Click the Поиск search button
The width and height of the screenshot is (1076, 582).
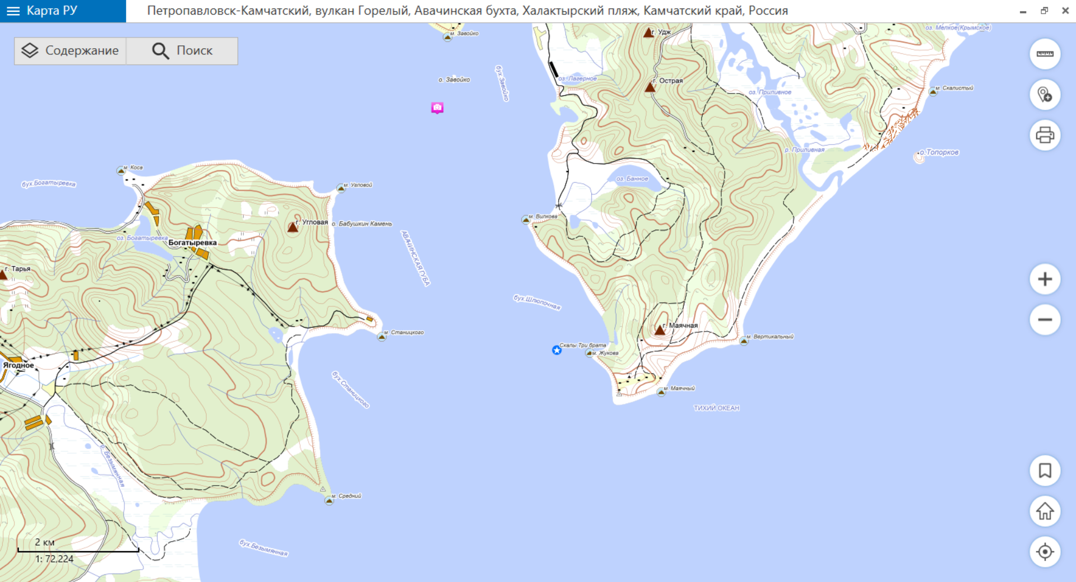click(x=182, y=51)
